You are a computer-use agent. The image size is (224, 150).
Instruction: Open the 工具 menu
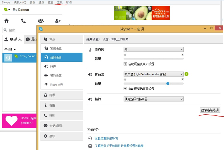(60, 2)
